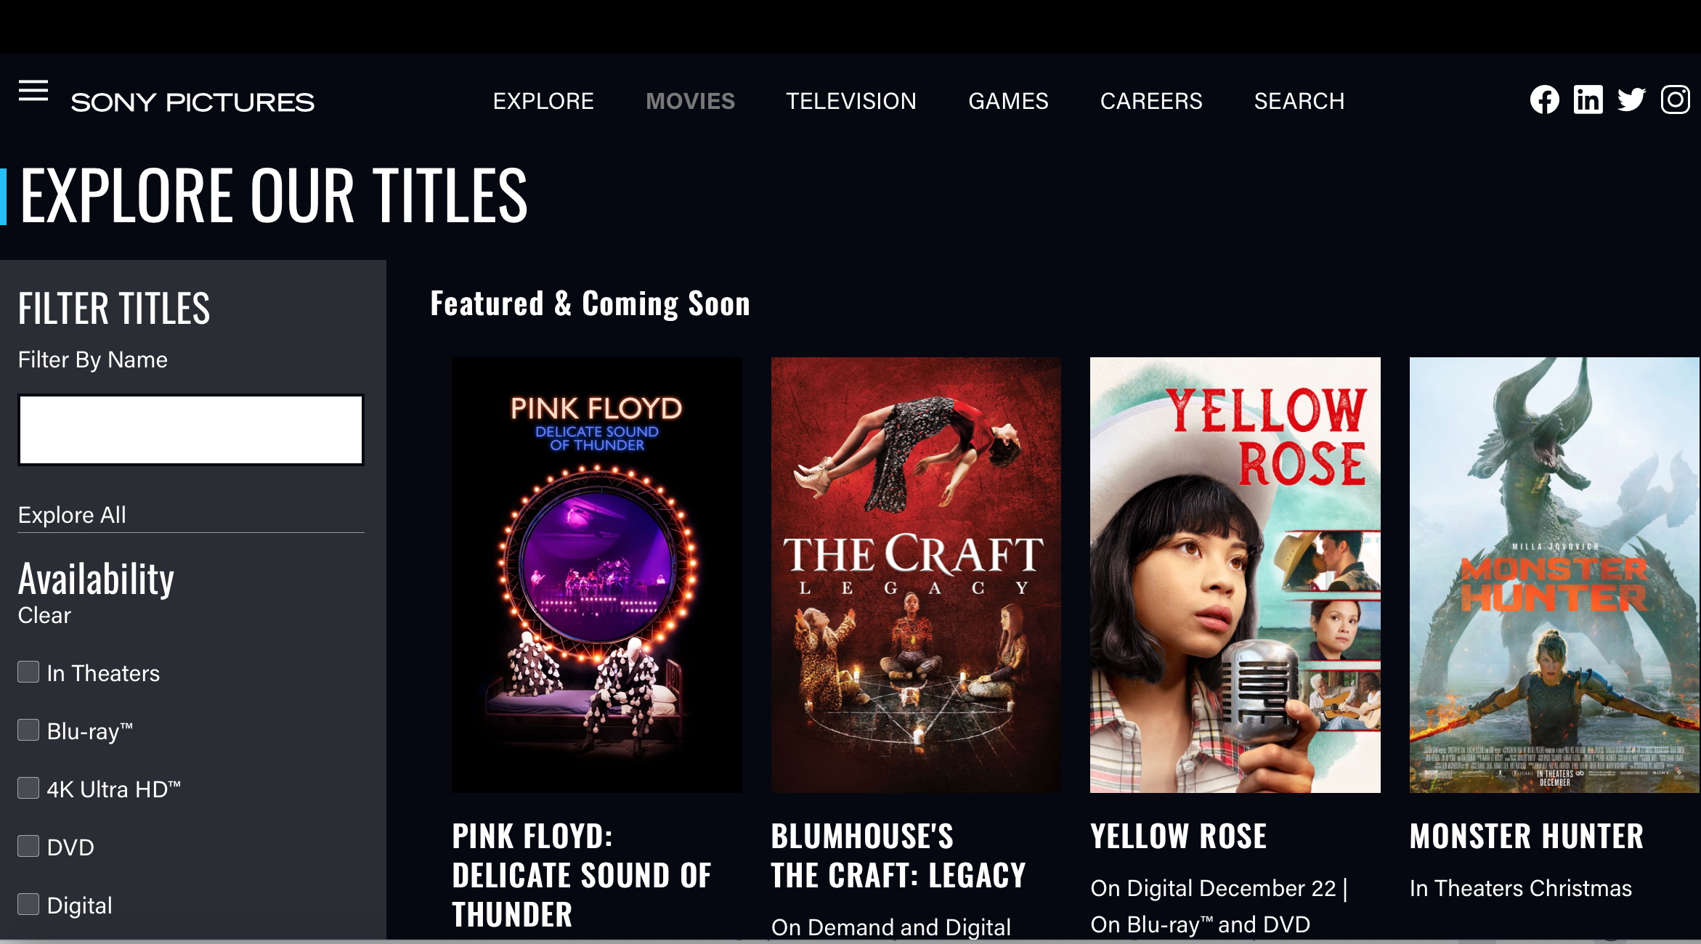
Task: Go to the Television menu item
Action: [x=851, y=101]
